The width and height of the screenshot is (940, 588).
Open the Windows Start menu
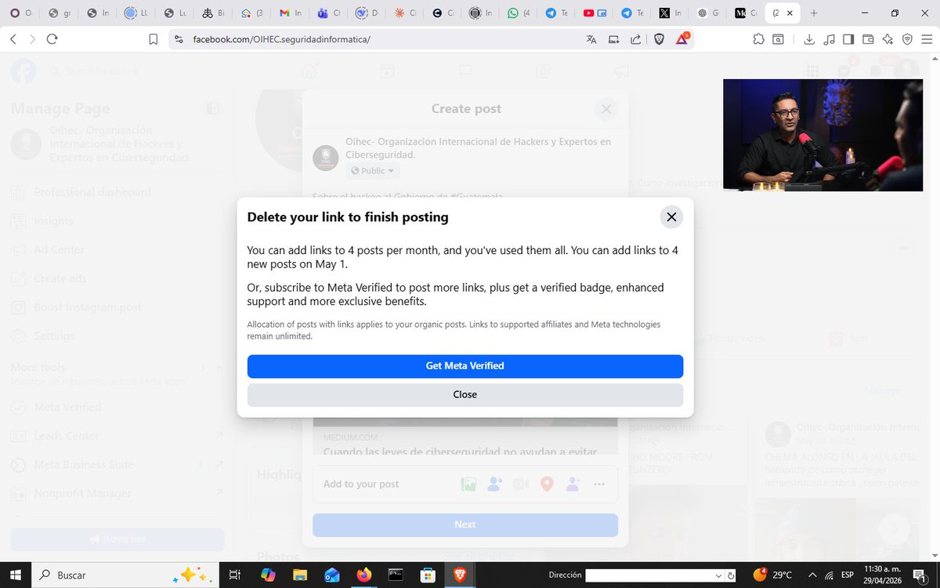(16, 575)
